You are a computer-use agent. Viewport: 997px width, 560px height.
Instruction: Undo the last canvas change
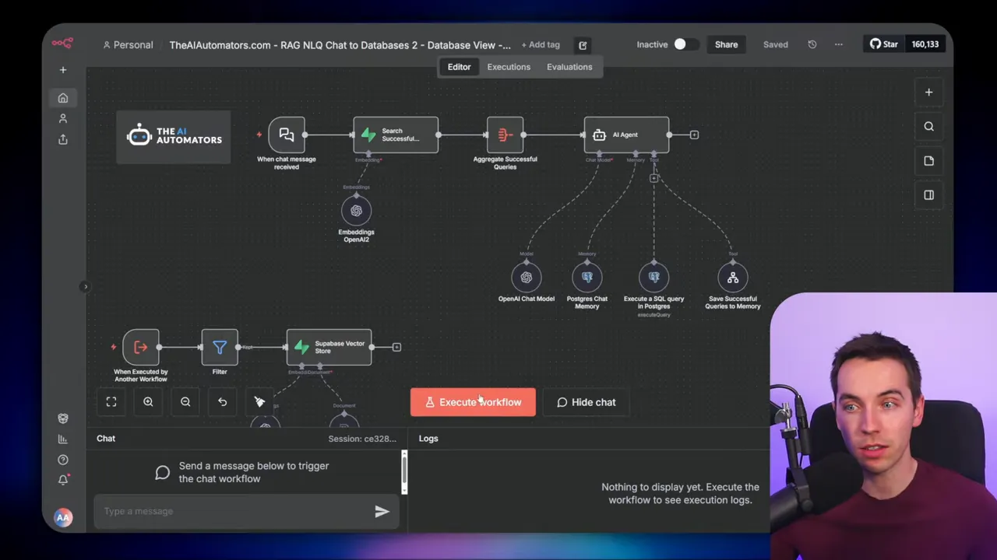[x=222, y=401]
